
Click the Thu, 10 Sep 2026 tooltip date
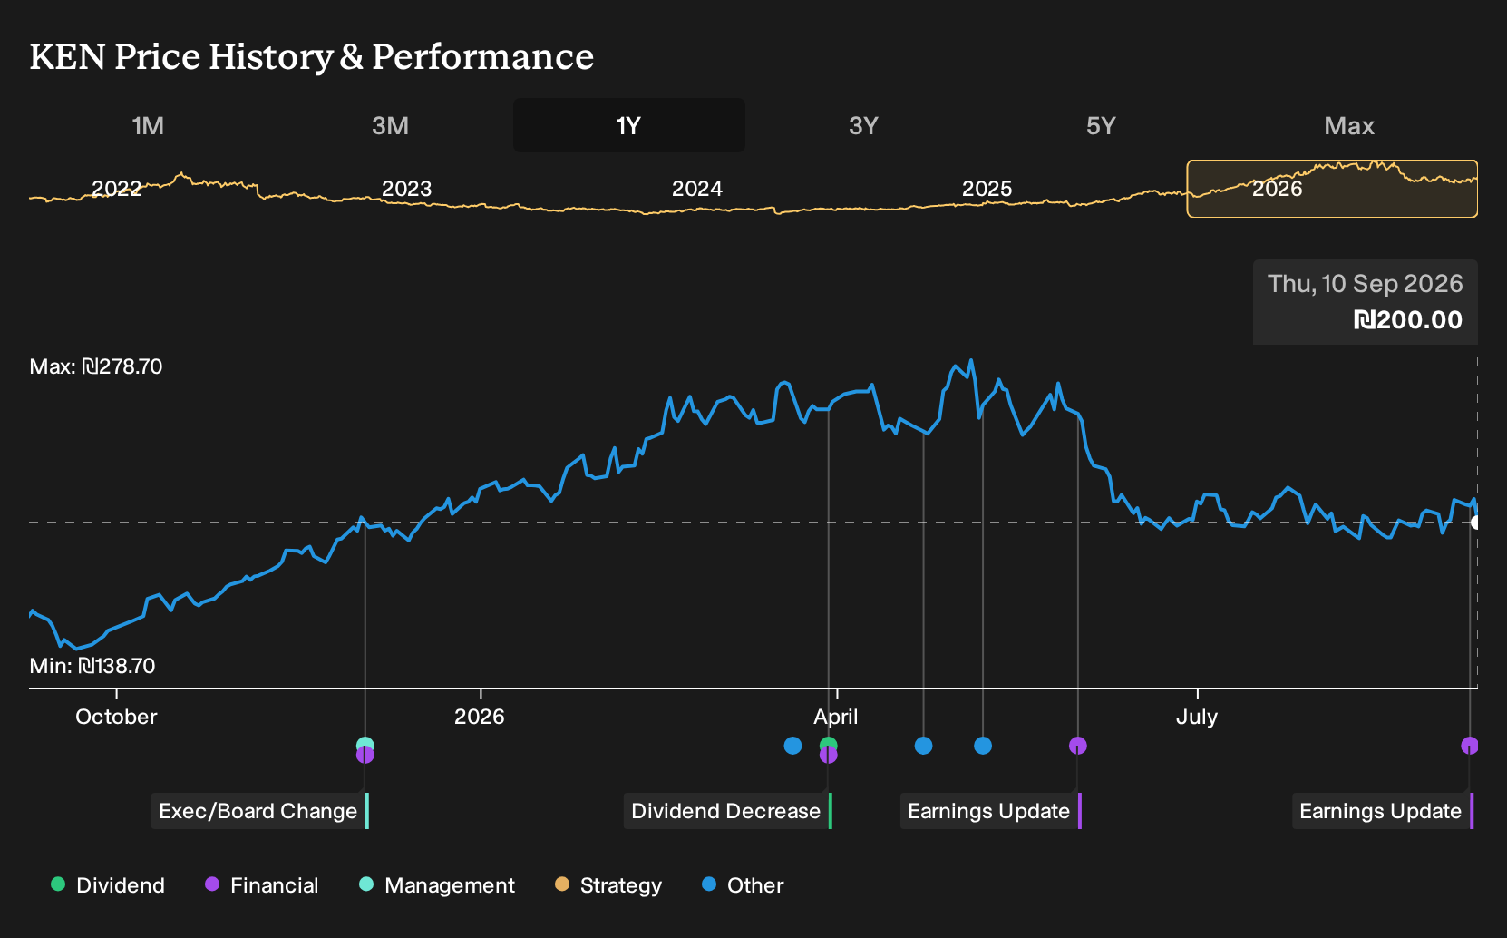(1365, 284)
